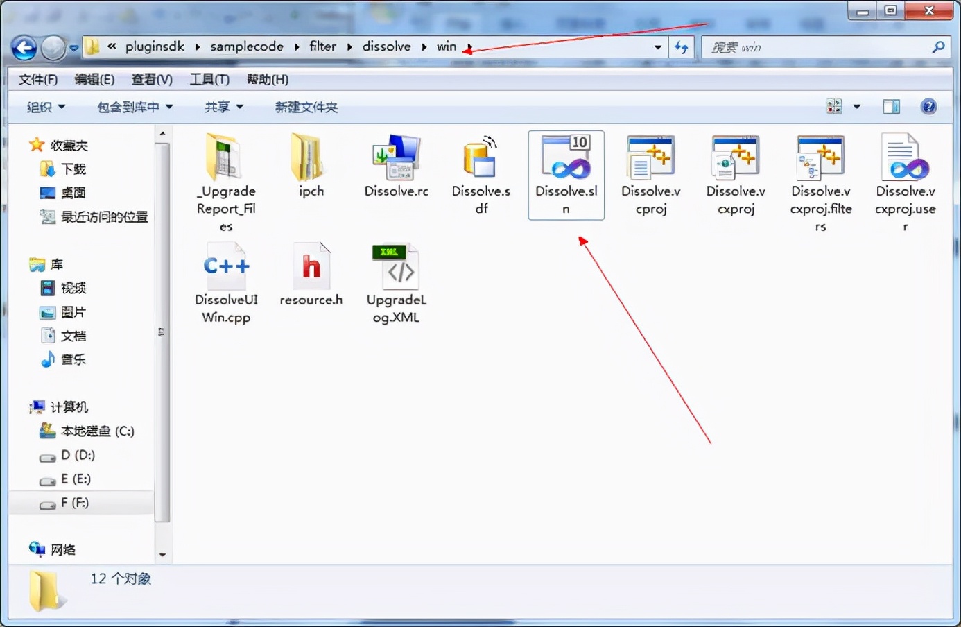
Task: Open the 图片 library
Action: point(73,312)
